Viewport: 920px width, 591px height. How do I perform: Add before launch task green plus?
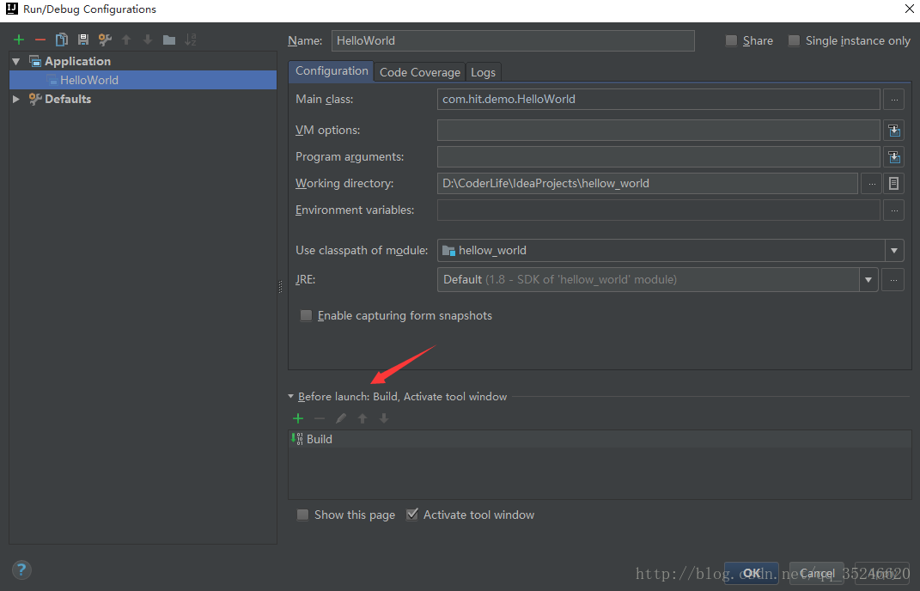click(x=298, y=418)
